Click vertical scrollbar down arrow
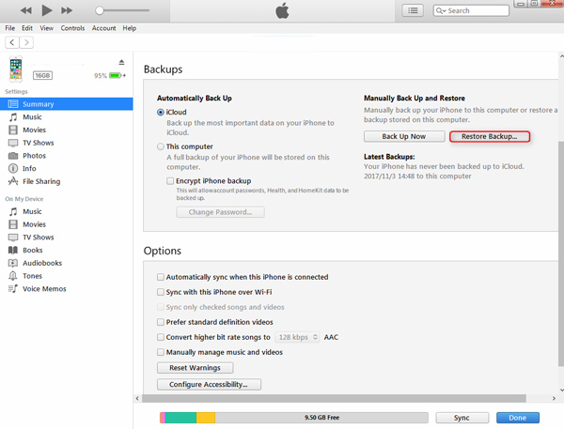Viewport: 564px width, 429px height. [561, 391]
